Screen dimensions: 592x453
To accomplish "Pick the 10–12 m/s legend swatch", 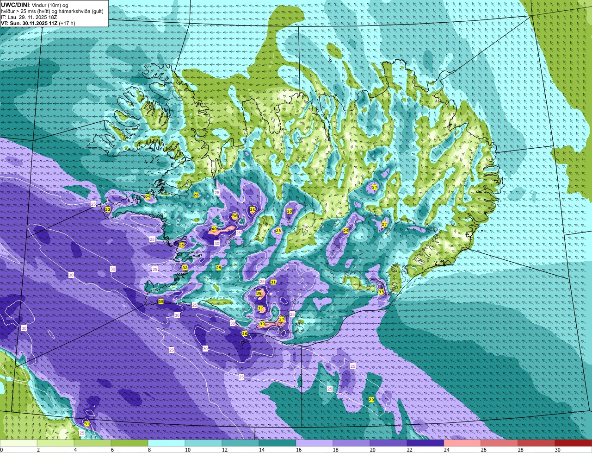I will point(204,443).
